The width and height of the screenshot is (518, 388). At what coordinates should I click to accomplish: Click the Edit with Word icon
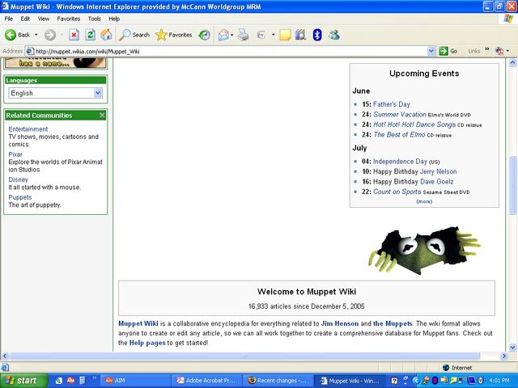click(261, 35)
